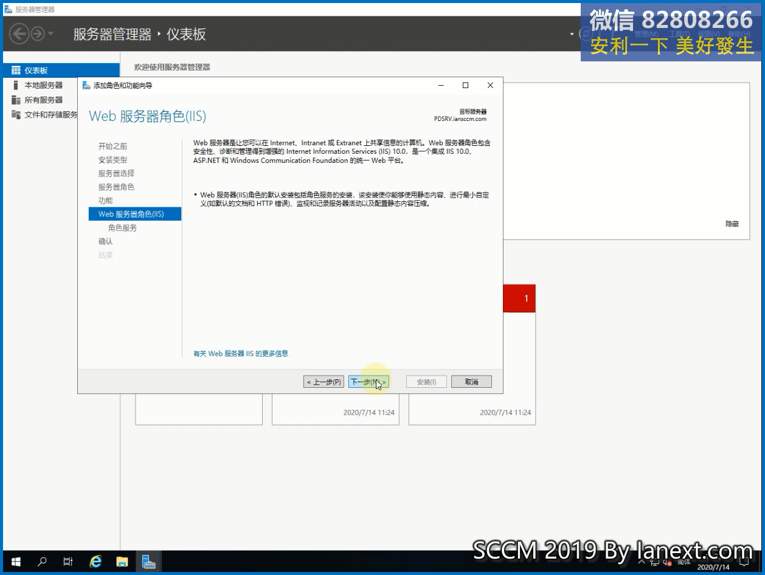765x575 pixels.
Task: Launch Internet Explorer from the taskbar
Action: [95, 562]
